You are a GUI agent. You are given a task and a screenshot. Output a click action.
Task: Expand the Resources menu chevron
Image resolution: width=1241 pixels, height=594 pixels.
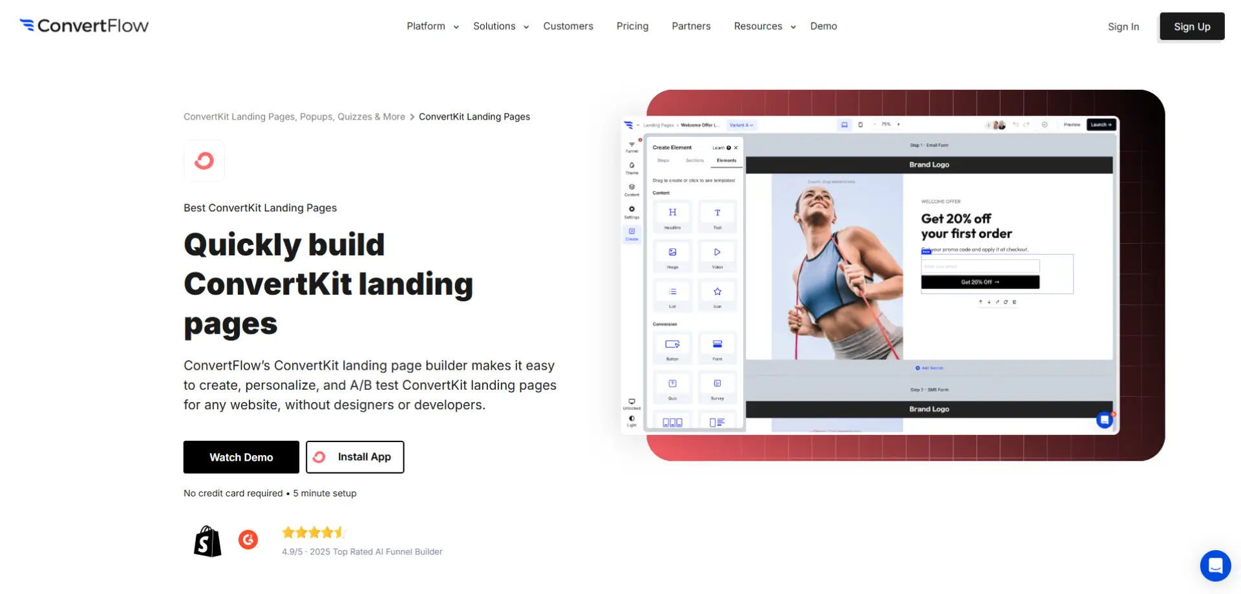(793, 27)
